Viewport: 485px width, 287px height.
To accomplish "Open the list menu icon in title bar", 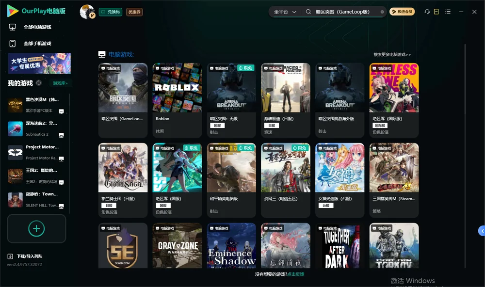I will coord(448,12).
